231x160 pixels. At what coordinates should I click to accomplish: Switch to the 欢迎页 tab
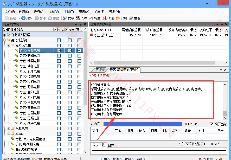pyautogui.click(x=100, y=70)
